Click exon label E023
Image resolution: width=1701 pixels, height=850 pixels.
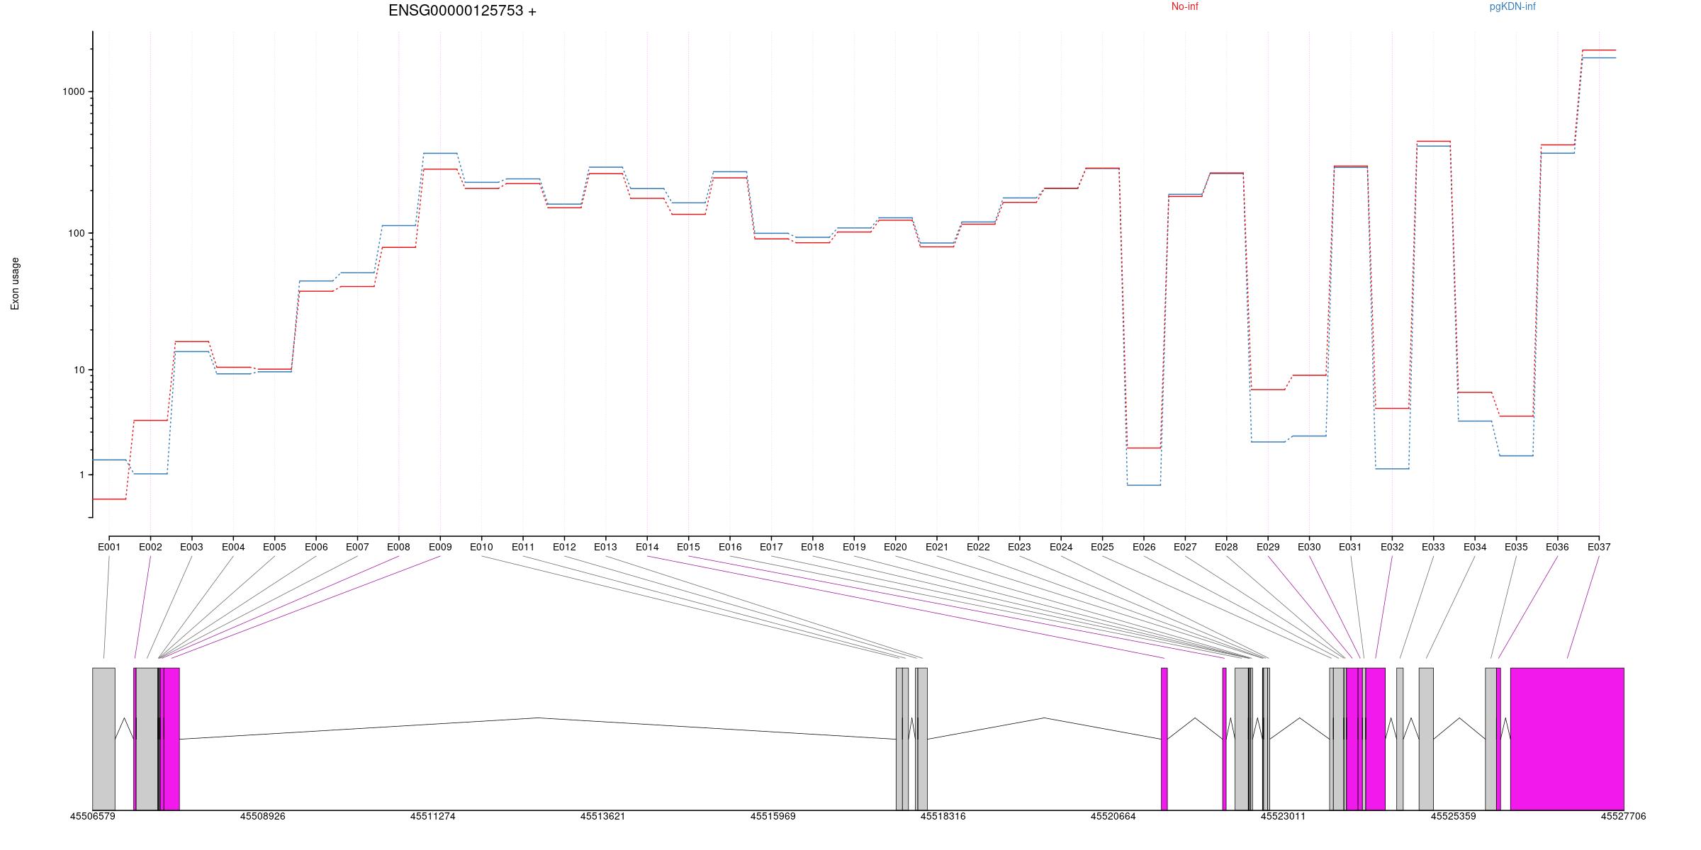click(1019, 547)
